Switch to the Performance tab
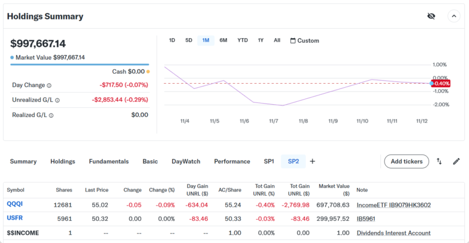The width and height of the screenshot is (469, 243). [x=232, y=162]
